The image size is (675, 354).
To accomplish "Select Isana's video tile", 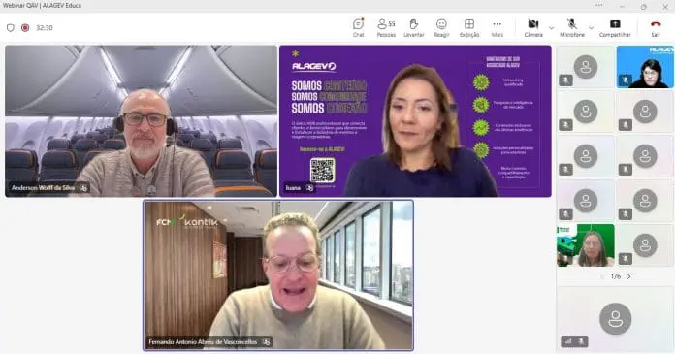I will pos(415,121).
